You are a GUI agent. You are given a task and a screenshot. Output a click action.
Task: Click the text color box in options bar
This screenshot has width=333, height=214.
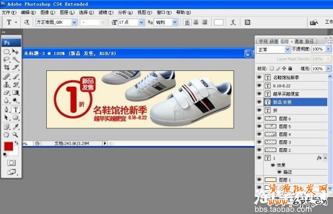[218, 23]
